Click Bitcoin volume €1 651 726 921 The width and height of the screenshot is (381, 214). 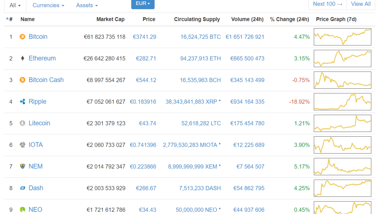[x=245, y=37]
